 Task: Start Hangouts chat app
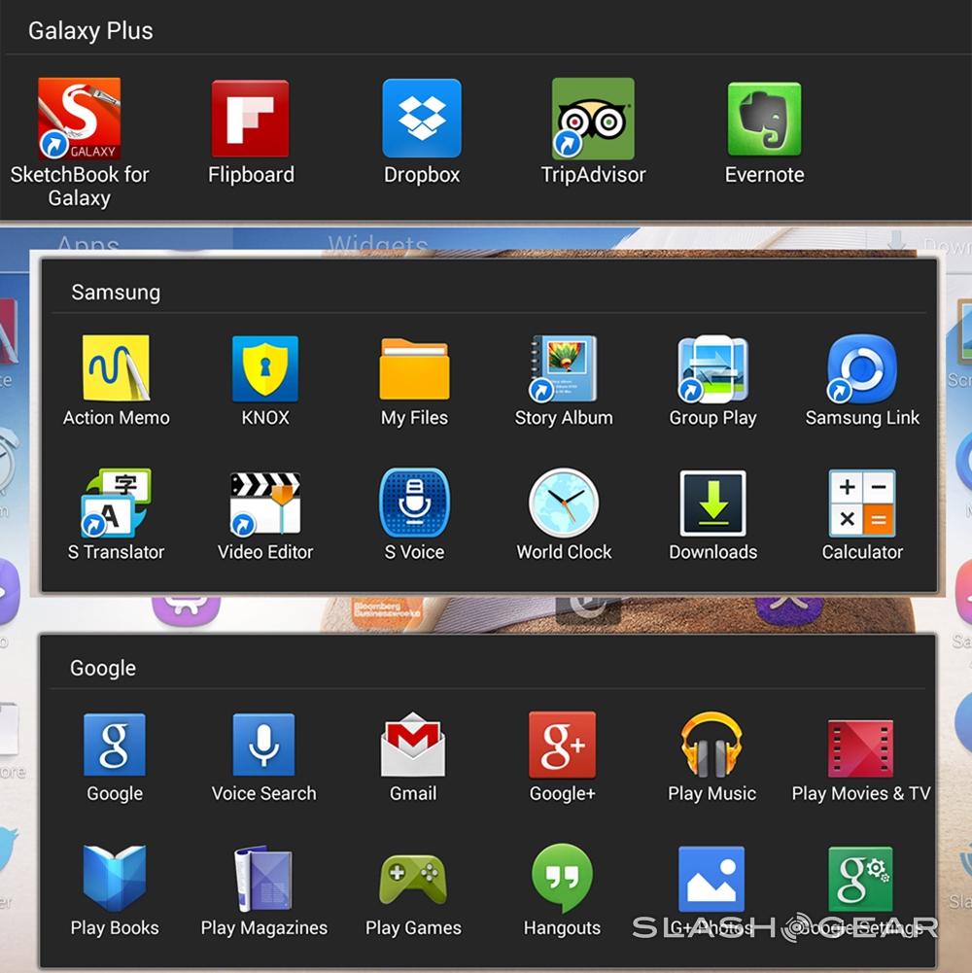tap(562, 879)
